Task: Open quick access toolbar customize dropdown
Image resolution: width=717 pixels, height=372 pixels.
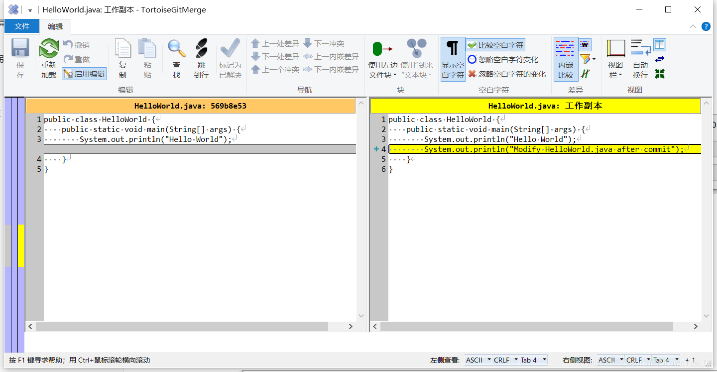Action: click(x=30, y=9)
